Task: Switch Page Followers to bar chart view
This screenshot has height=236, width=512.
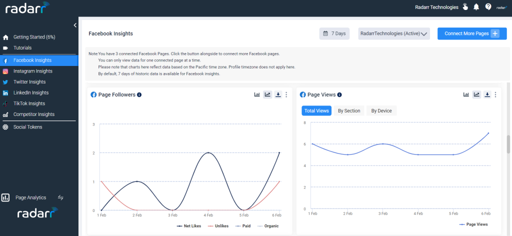Action: 257,94
